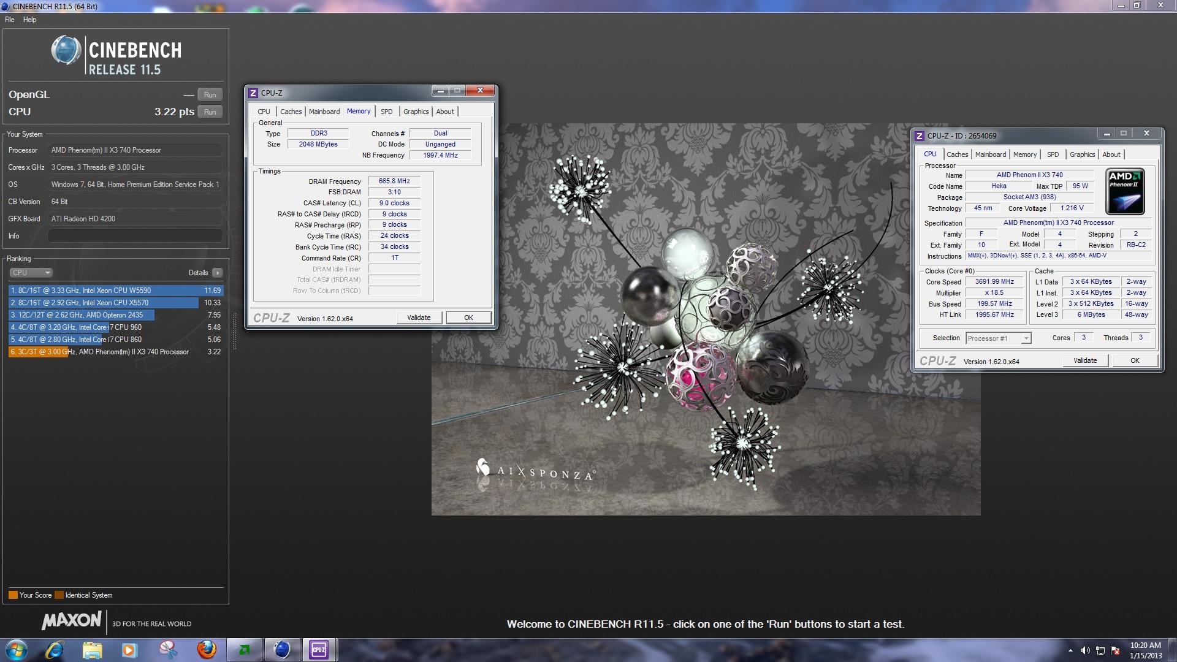The height and width of the screenshot is (662, 1177).
Task: Click the CPU-Z Z icon in memory window title
Action: pyautogui.click(x=253, y=93)
